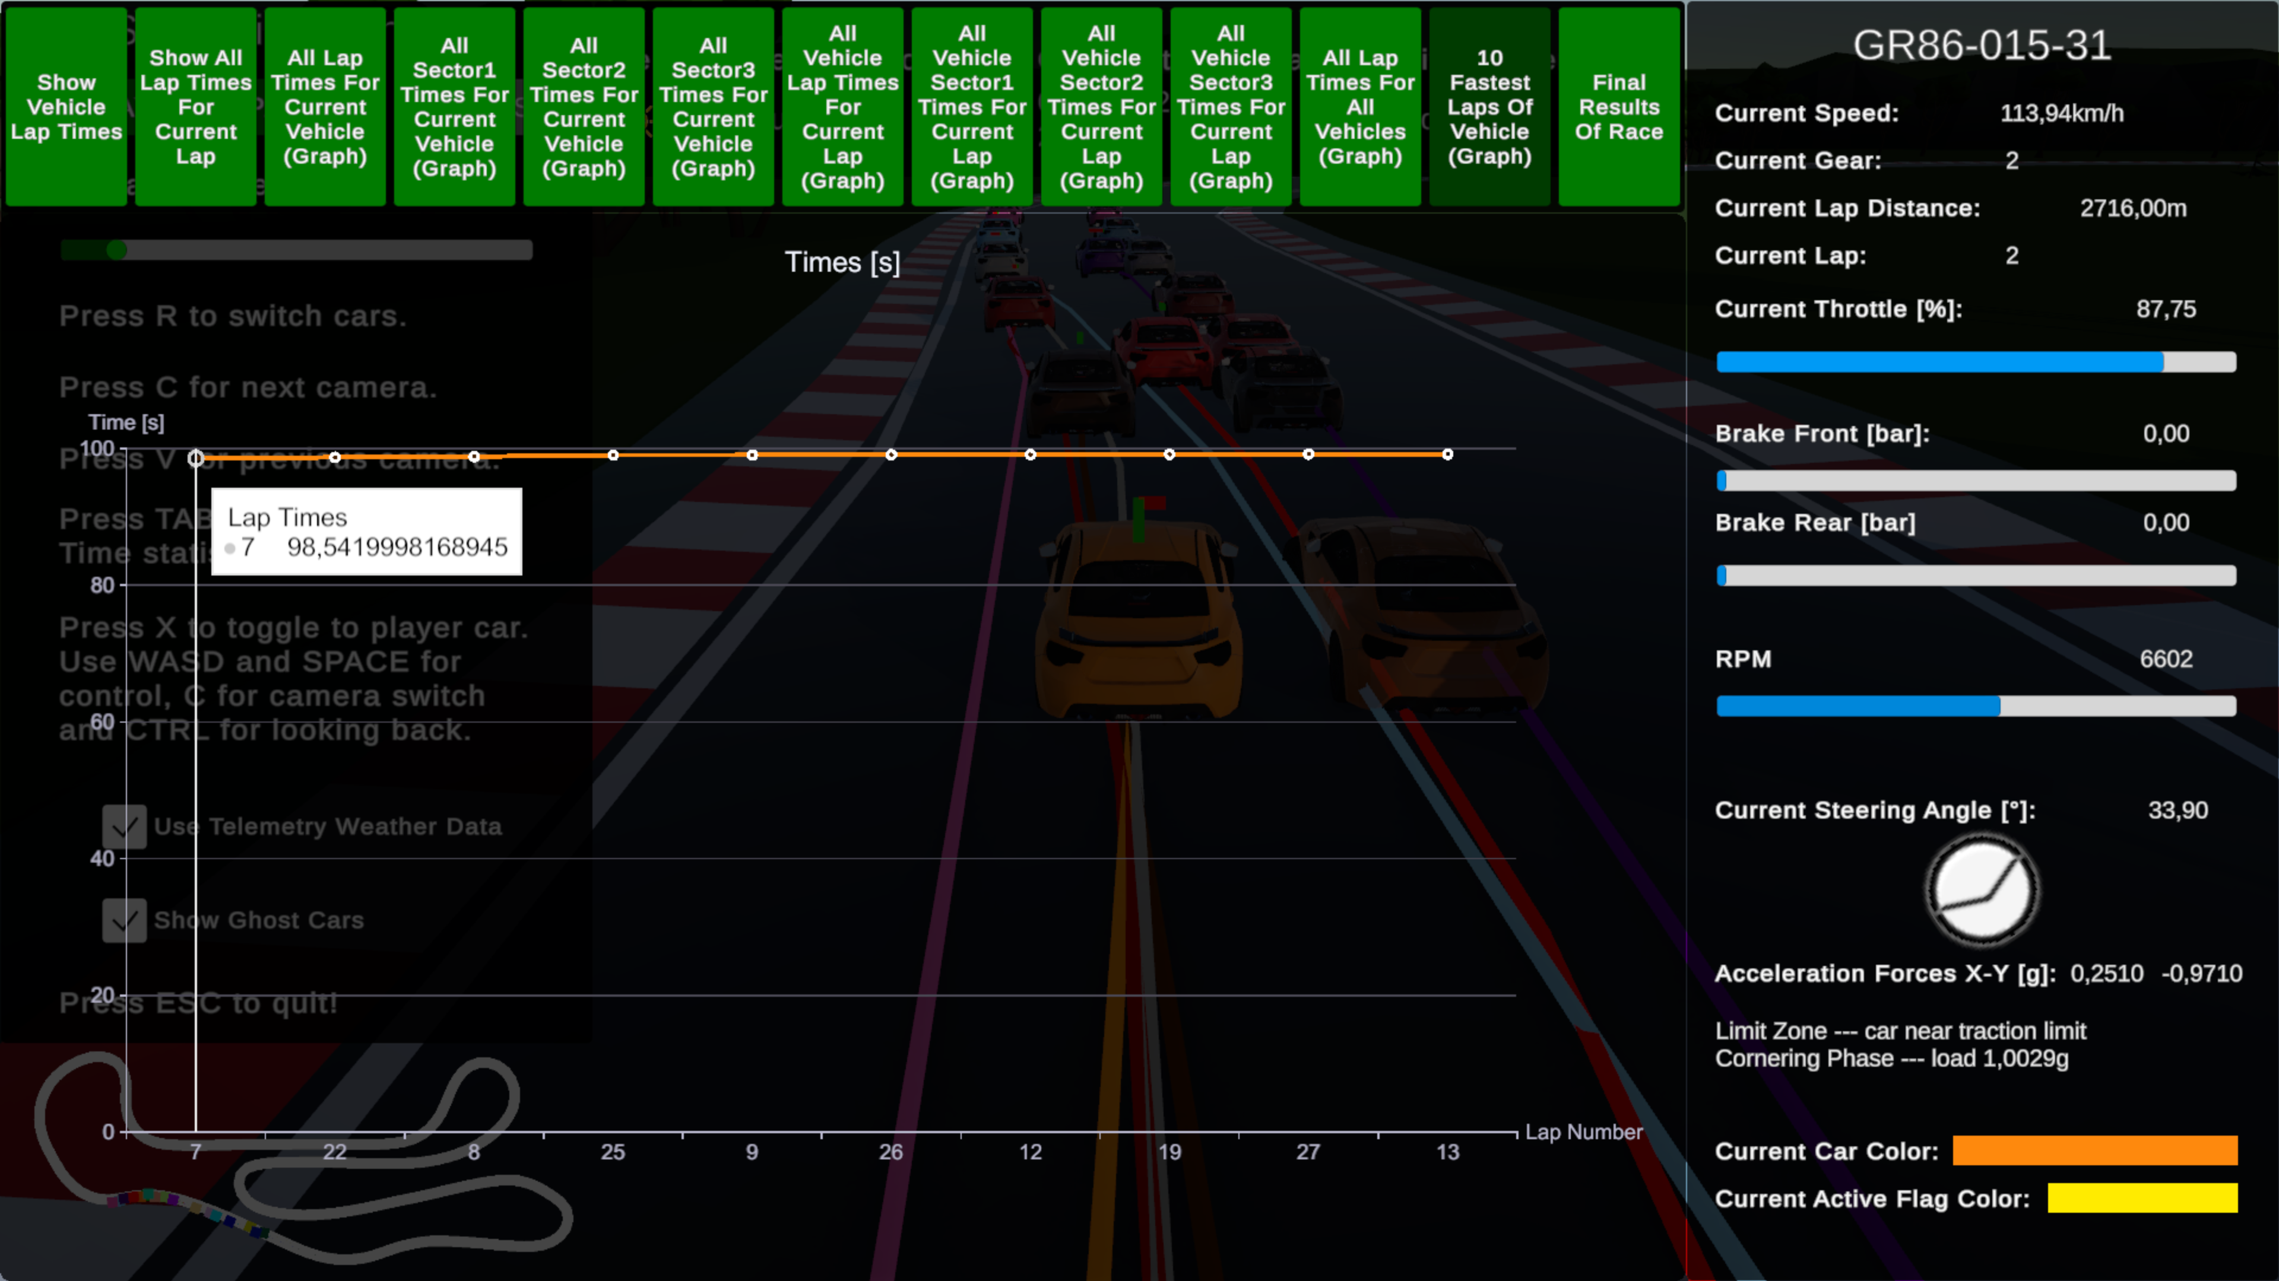Uncheck Show Ghost Cars checkbox
The width and height of the screenshot is (2279, 1281).
[x=124, y=920]
